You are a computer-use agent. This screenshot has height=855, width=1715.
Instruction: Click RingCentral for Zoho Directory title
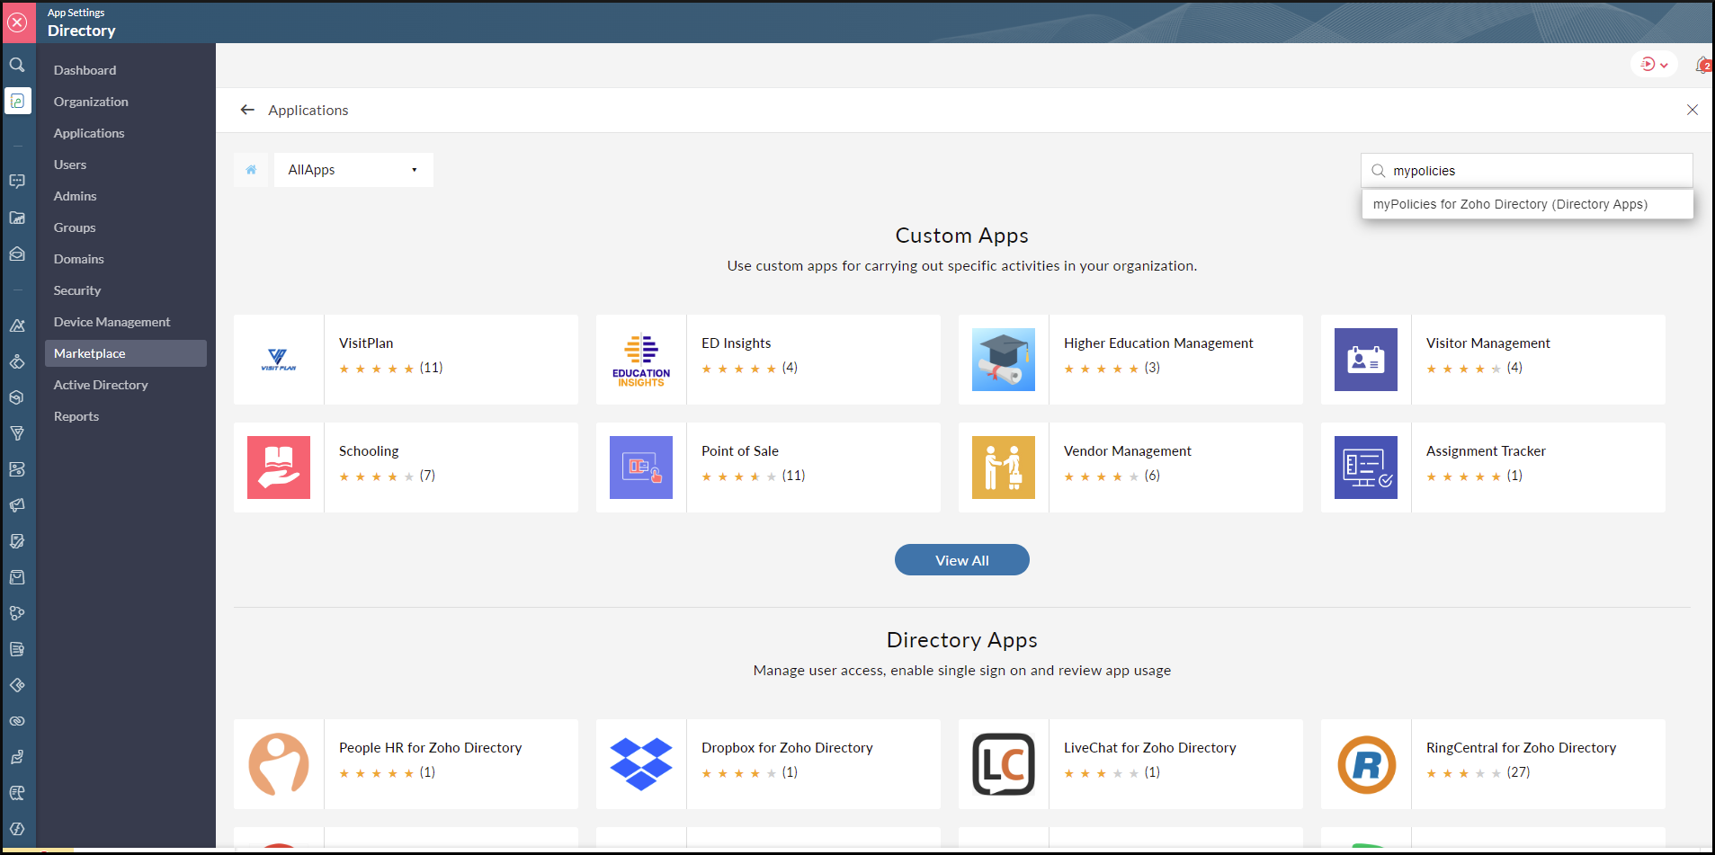(1521, 748)
